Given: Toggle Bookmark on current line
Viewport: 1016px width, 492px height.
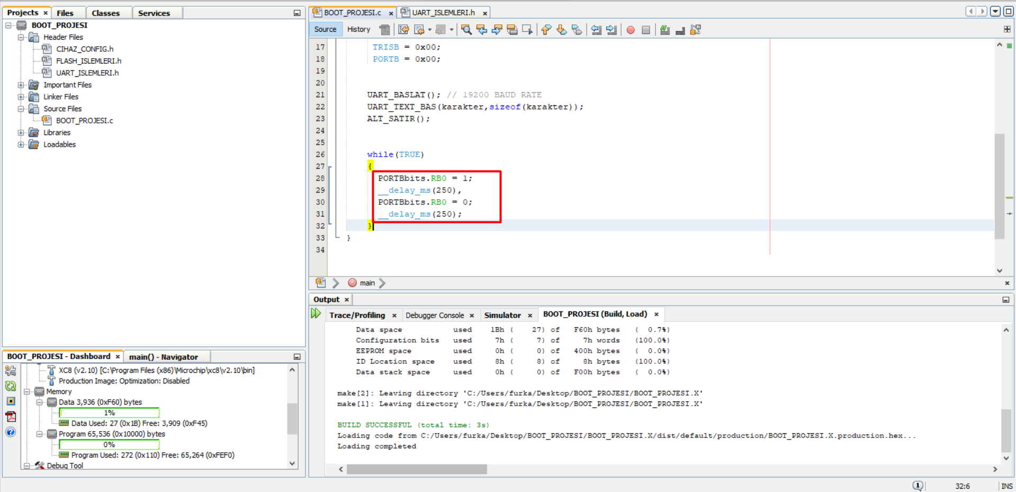Looking at the screenshot, I should [x=577, y=30].
